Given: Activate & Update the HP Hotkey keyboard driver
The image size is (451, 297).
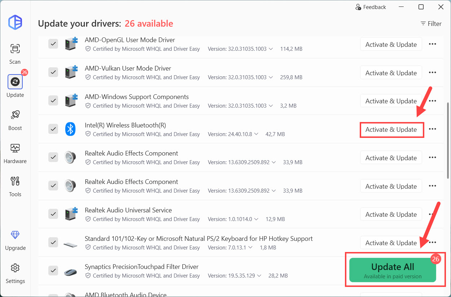Looking at the screenshot, I should pyautogui.click(x=391, y=243).
